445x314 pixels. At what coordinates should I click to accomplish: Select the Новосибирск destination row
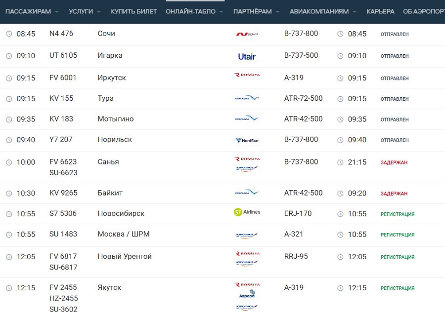[x=121, y=213]
